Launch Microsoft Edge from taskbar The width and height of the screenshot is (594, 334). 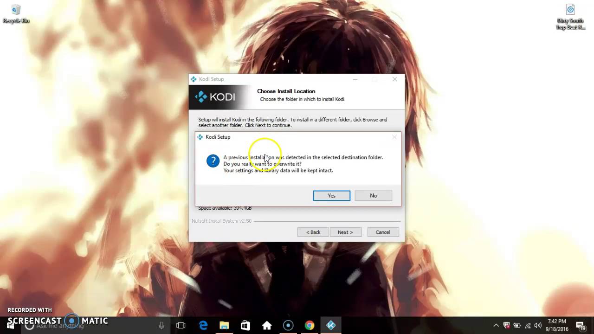click(x=203, y=326)
